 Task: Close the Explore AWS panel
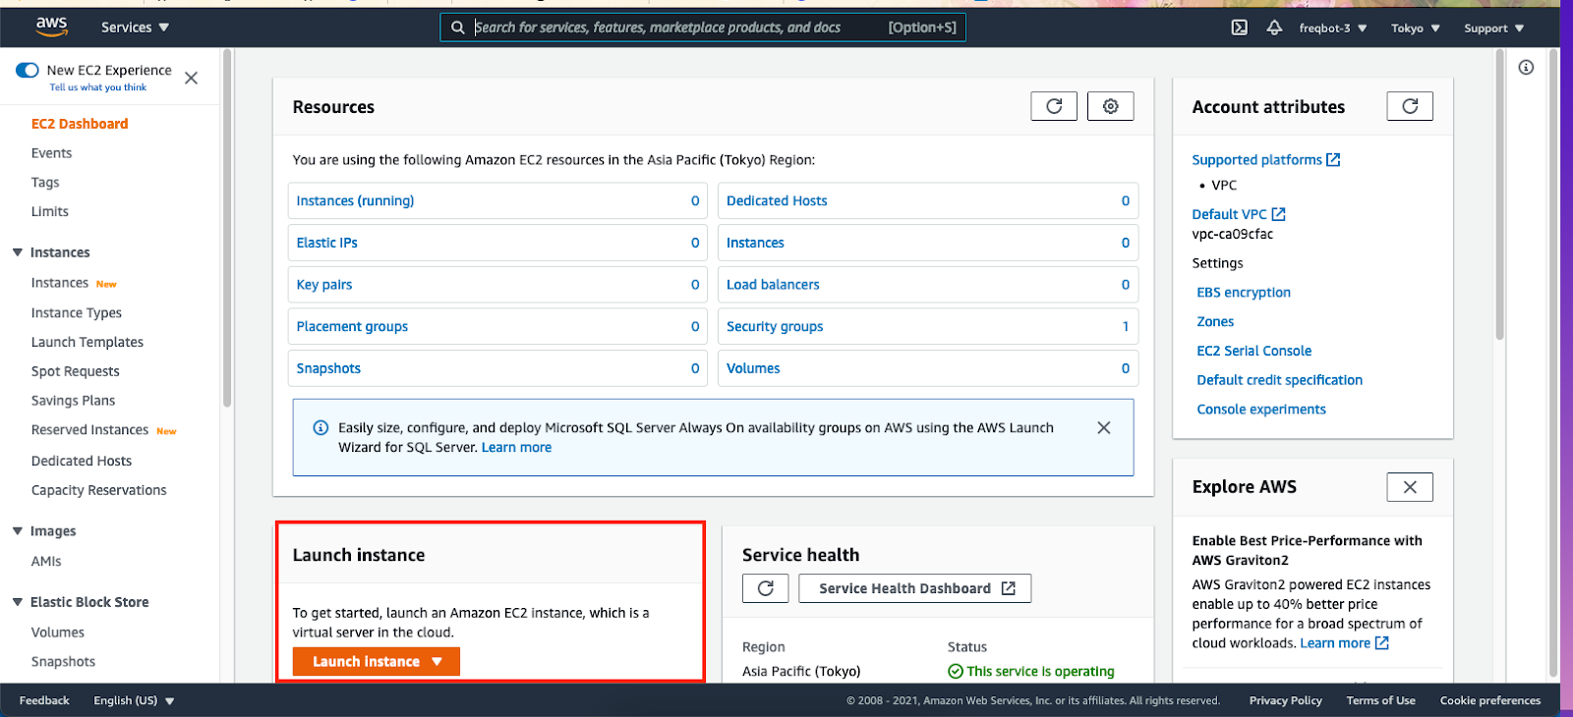coord(1410,487)
